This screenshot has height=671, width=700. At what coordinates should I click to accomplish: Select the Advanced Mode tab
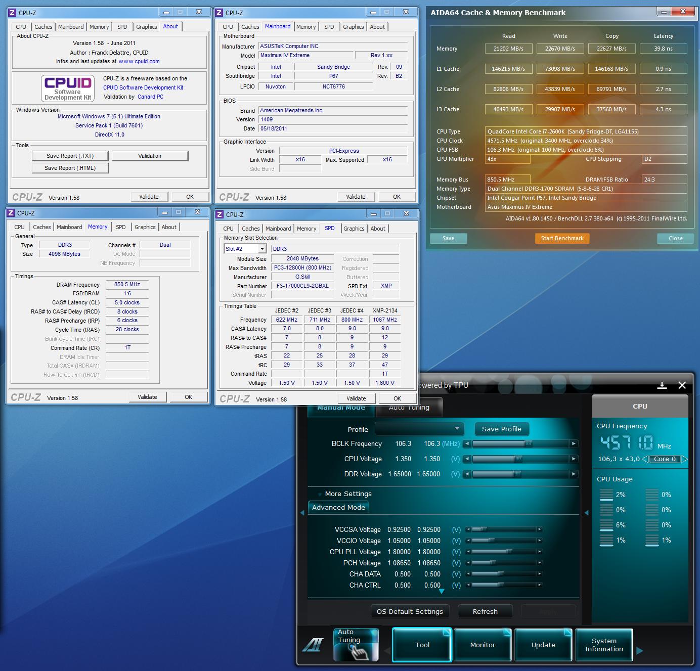click(x=338, y=507)
